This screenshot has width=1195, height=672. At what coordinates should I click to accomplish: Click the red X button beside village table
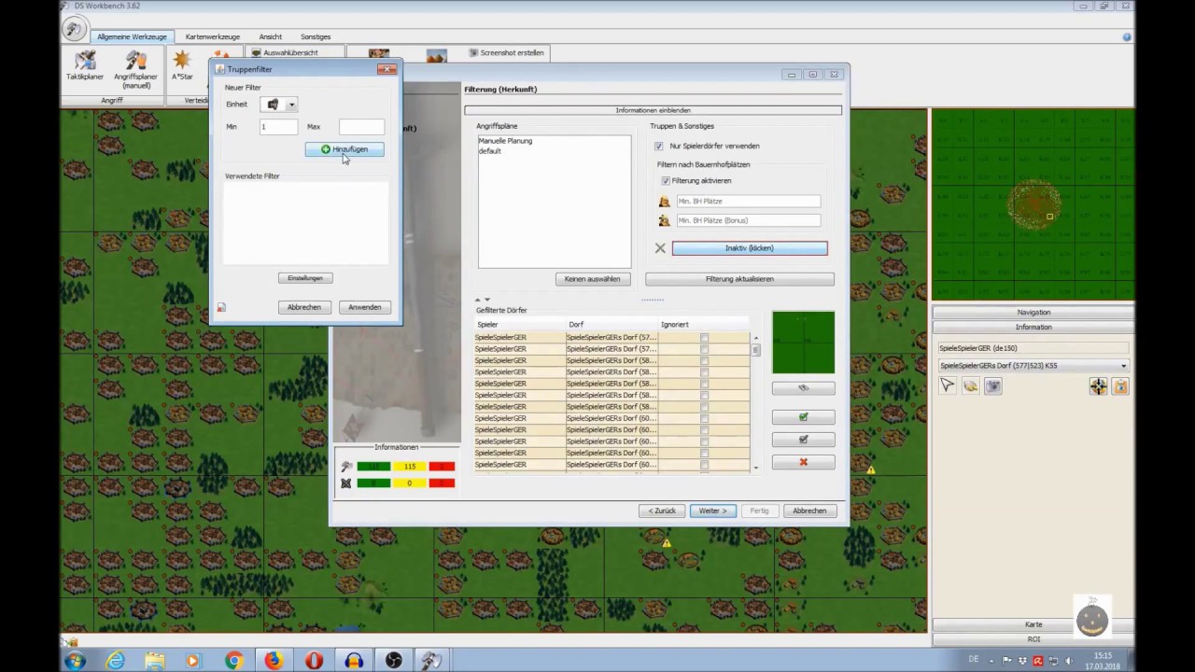coord(803,462)
